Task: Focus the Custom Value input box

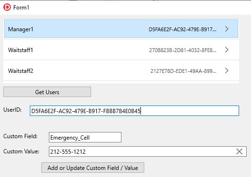Action: (148, 151)
